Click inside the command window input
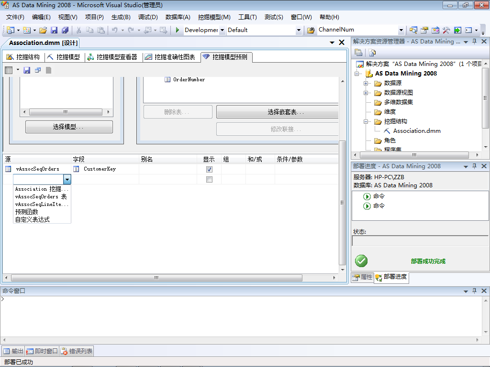The image size is (490, 367). click(x=241, y=316)
